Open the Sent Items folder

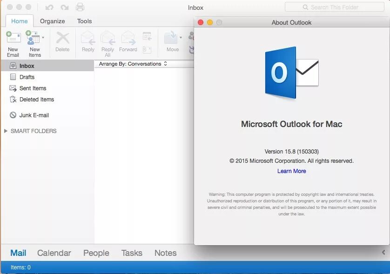pos(47,88)
